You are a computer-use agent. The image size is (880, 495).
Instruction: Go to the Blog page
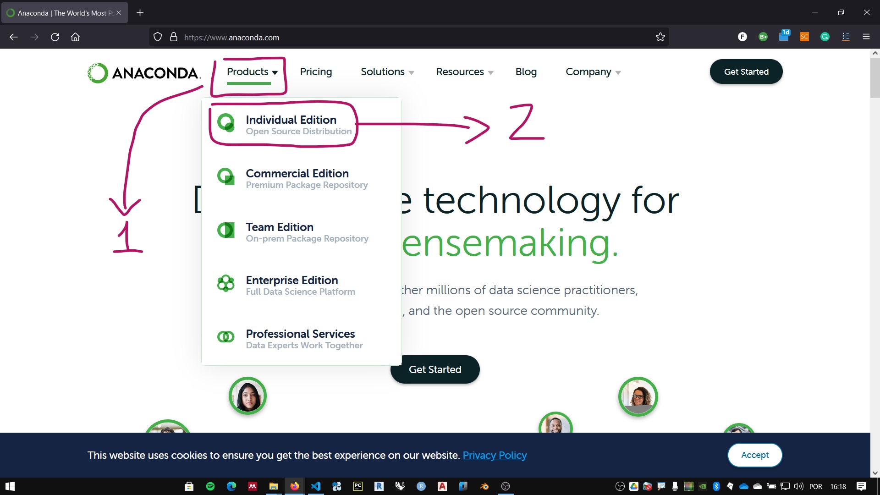click(526, 72)
